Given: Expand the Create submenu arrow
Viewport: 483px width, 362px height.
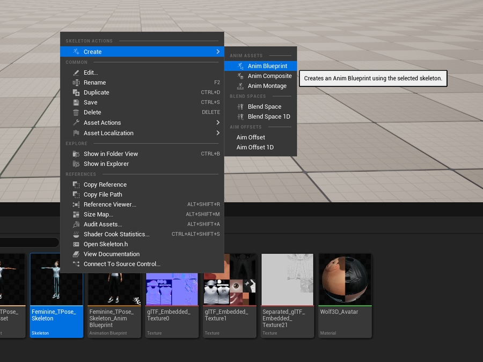Looking at the screenshot, I should tap(218, 51).
